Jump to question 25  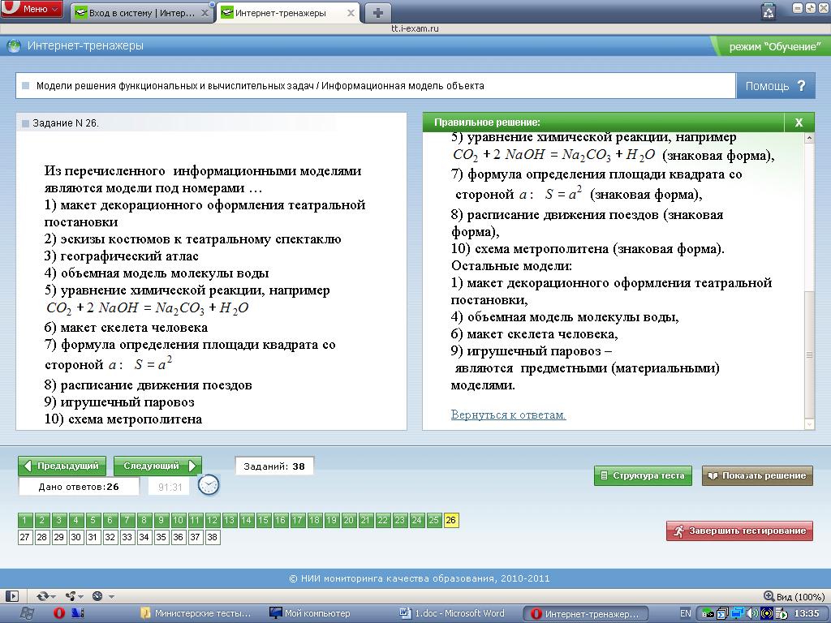[433, 520]
